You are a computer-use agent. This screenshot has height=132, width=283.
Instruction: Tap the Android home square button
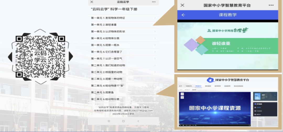pyautogui.click(x=123, y=121)
